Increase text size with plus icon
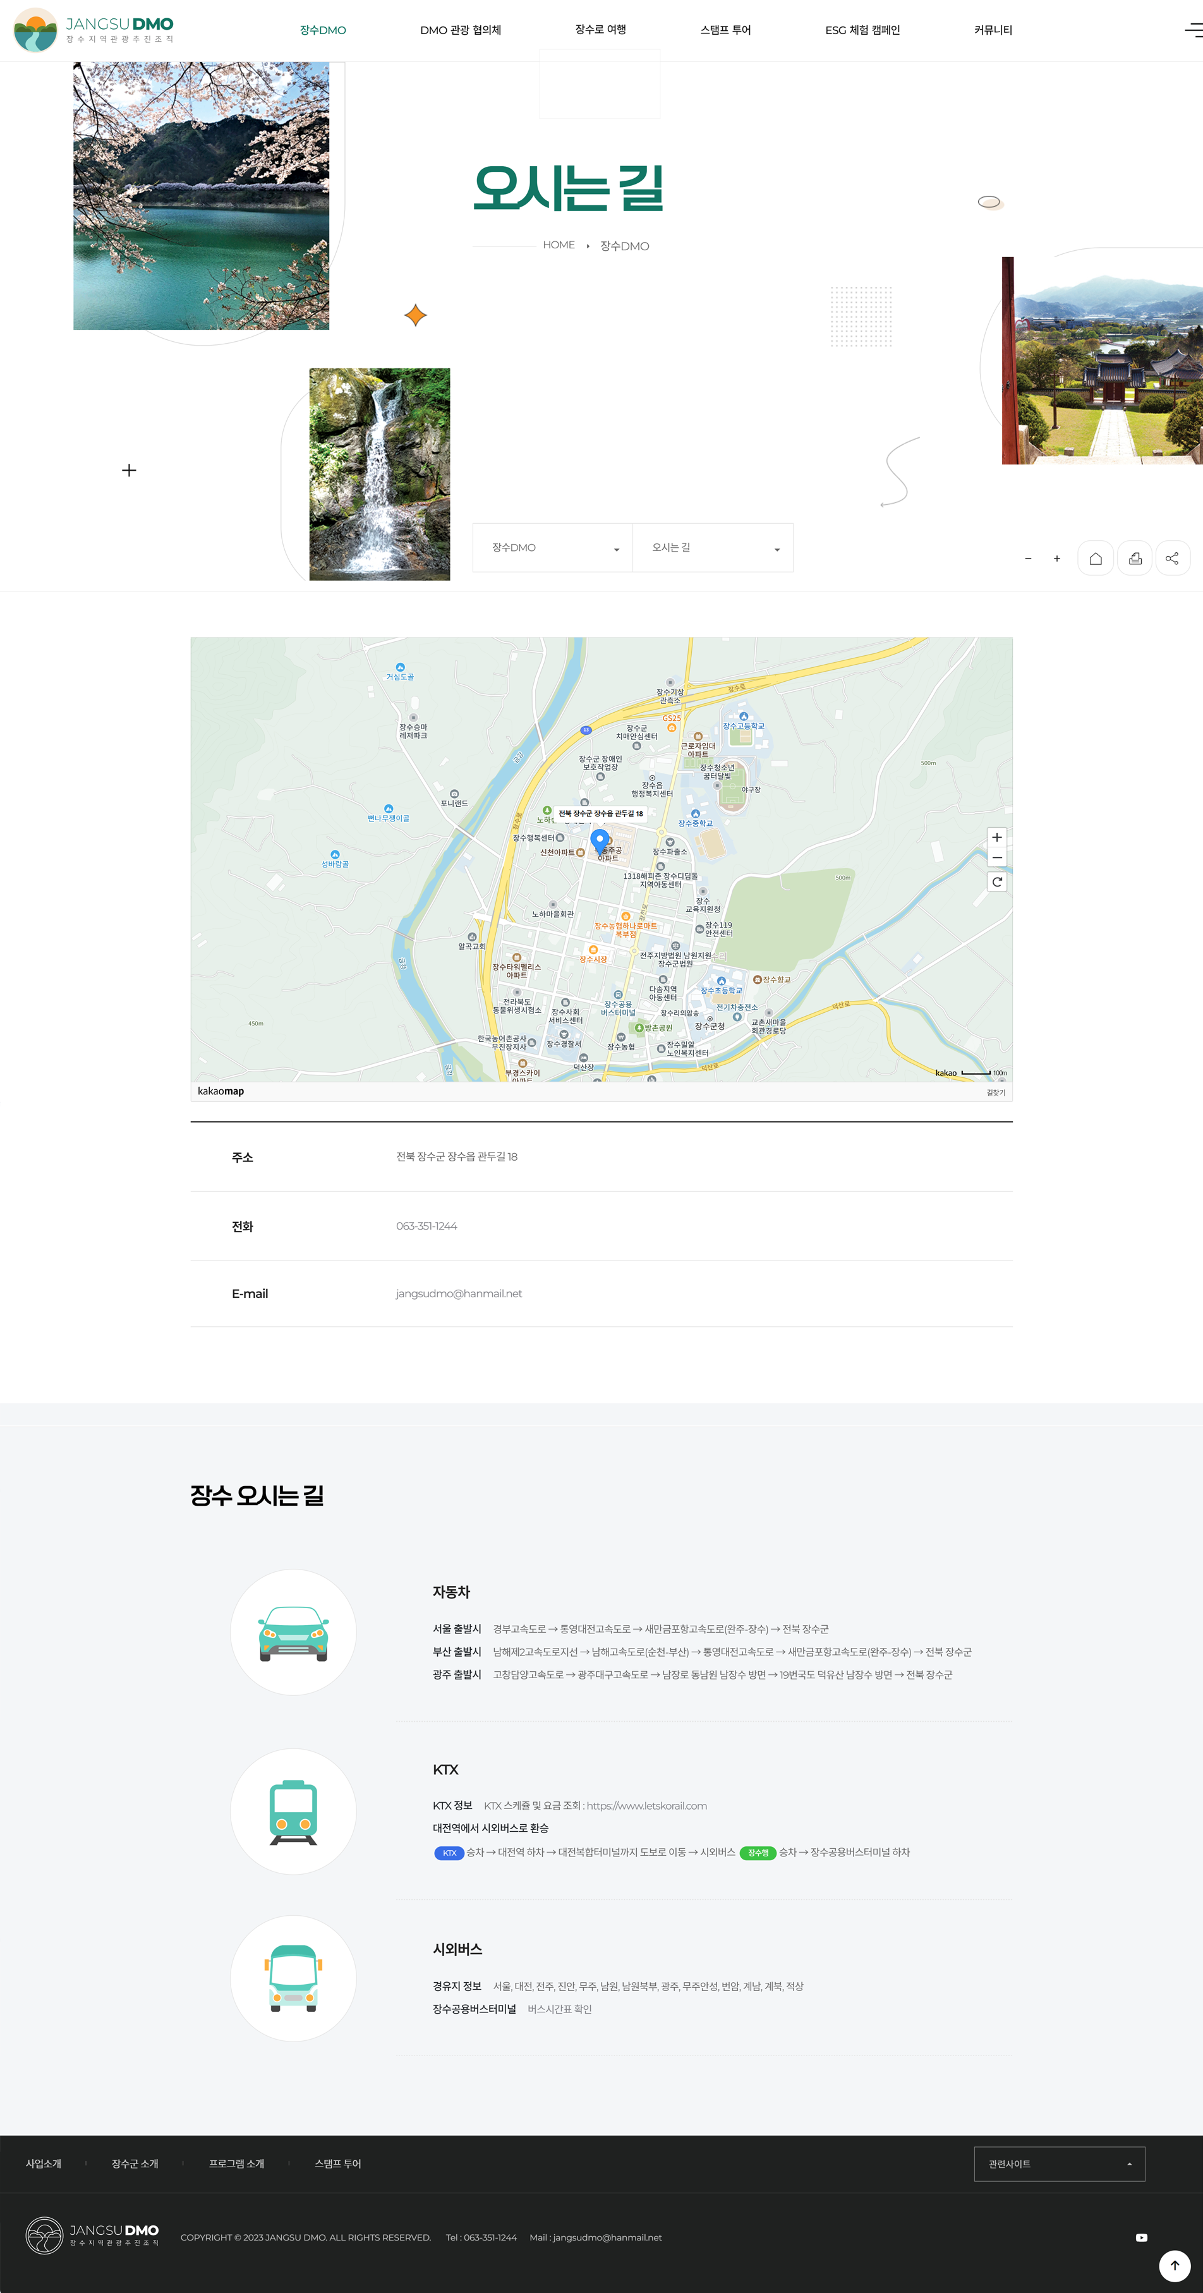Viewport: 1203px width, 2293px height. 1057,559
